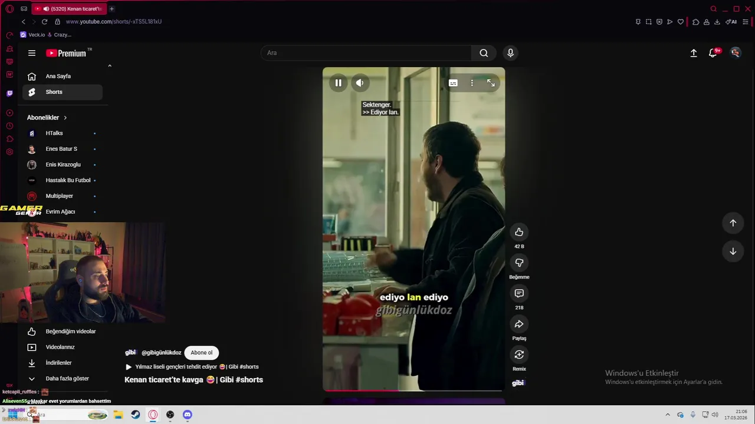Open Opera downloads icon
The width and height of the screenshot is (755, 424).
click(717, 22)
